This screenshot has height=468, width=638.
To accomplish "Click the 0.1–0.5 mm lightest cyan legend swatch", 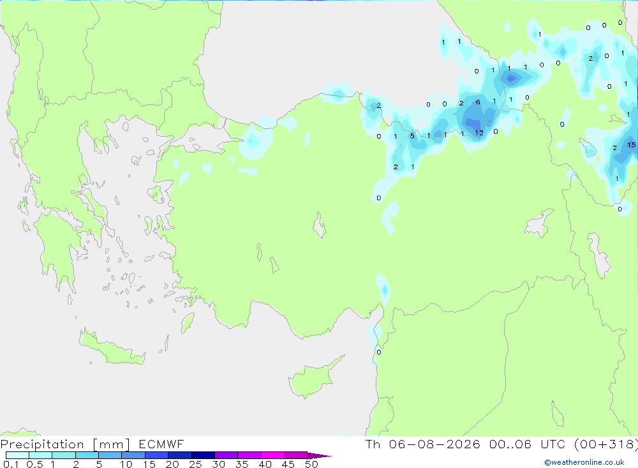I will pyautogui.click(x=17, y=455).
